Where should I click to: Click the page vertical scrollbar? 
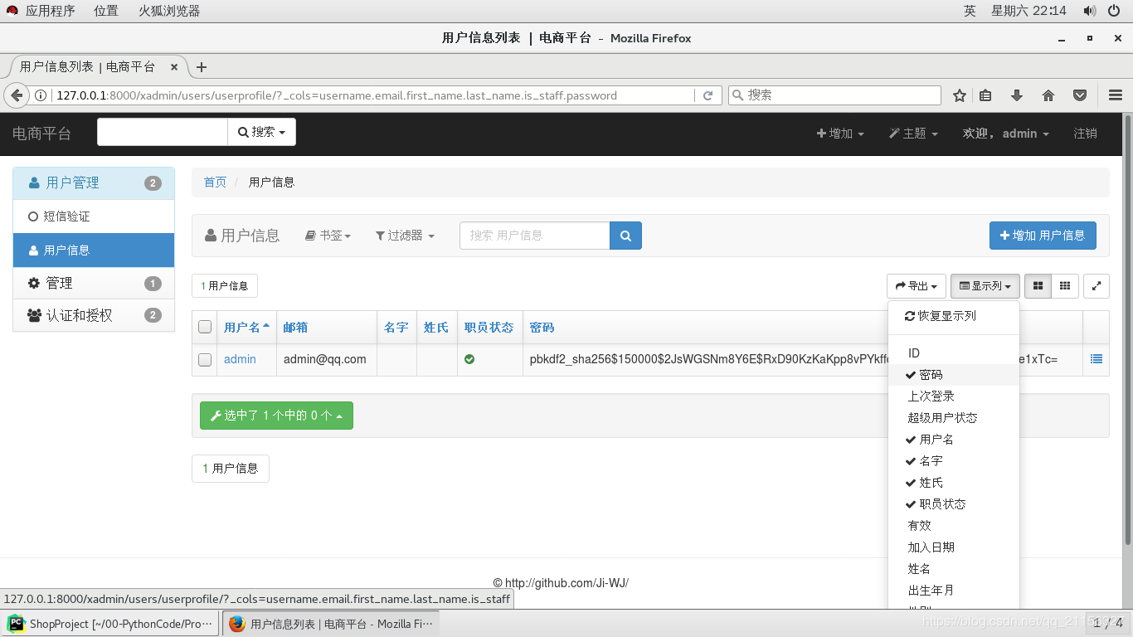coord(1127,329)
